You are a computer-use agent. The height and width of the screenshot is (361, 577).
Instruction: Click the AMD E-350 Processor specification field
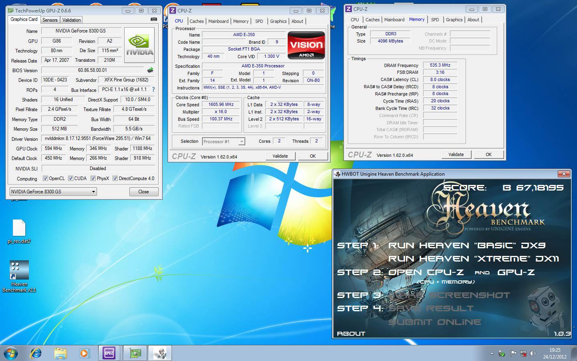click(x=263, y=66)
